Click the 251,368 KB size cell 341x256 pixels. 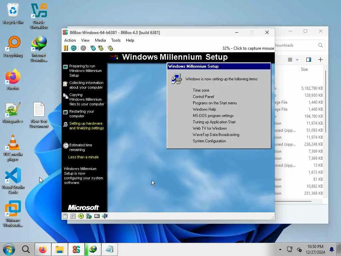click(314, 193)
